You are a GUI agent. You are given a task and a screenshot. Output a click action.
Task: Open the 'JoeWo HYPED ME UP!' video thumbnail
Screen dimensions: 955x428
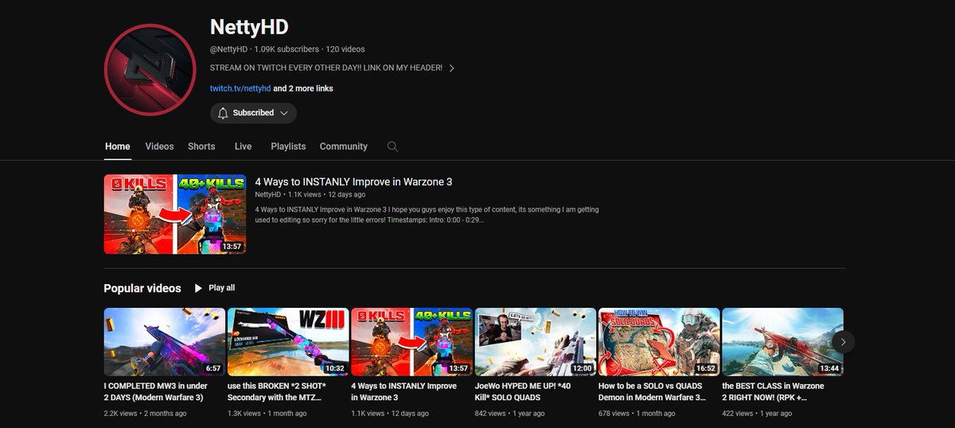(x=536, y=342)
